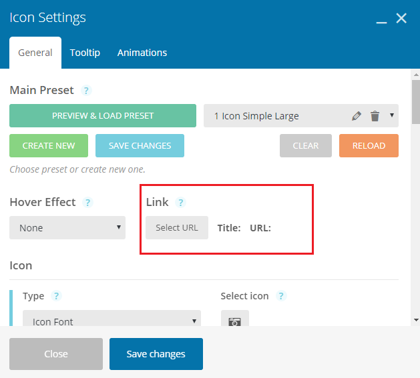Open help icon next to Select icon
Viewport: 420px width, 378px height.
[x=281, y=296]
